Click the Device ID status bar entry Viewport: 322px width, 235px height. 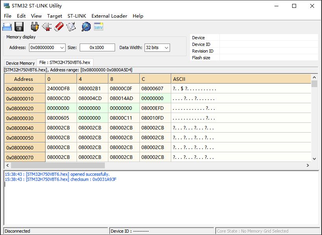click(162, 231)
